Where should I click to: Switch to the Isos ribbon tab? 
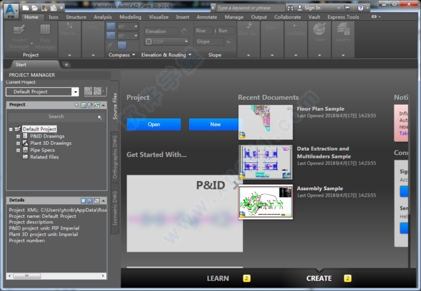point(53,17)
